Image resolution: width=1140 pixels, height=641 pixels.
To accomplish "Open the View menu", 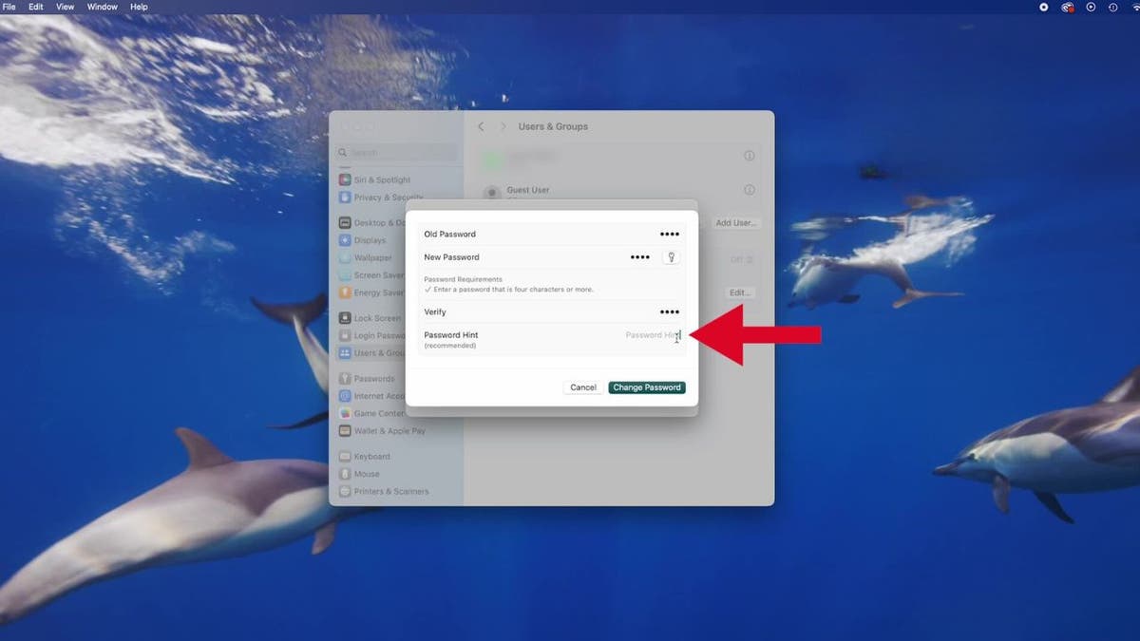I will (x=65, y=7).
